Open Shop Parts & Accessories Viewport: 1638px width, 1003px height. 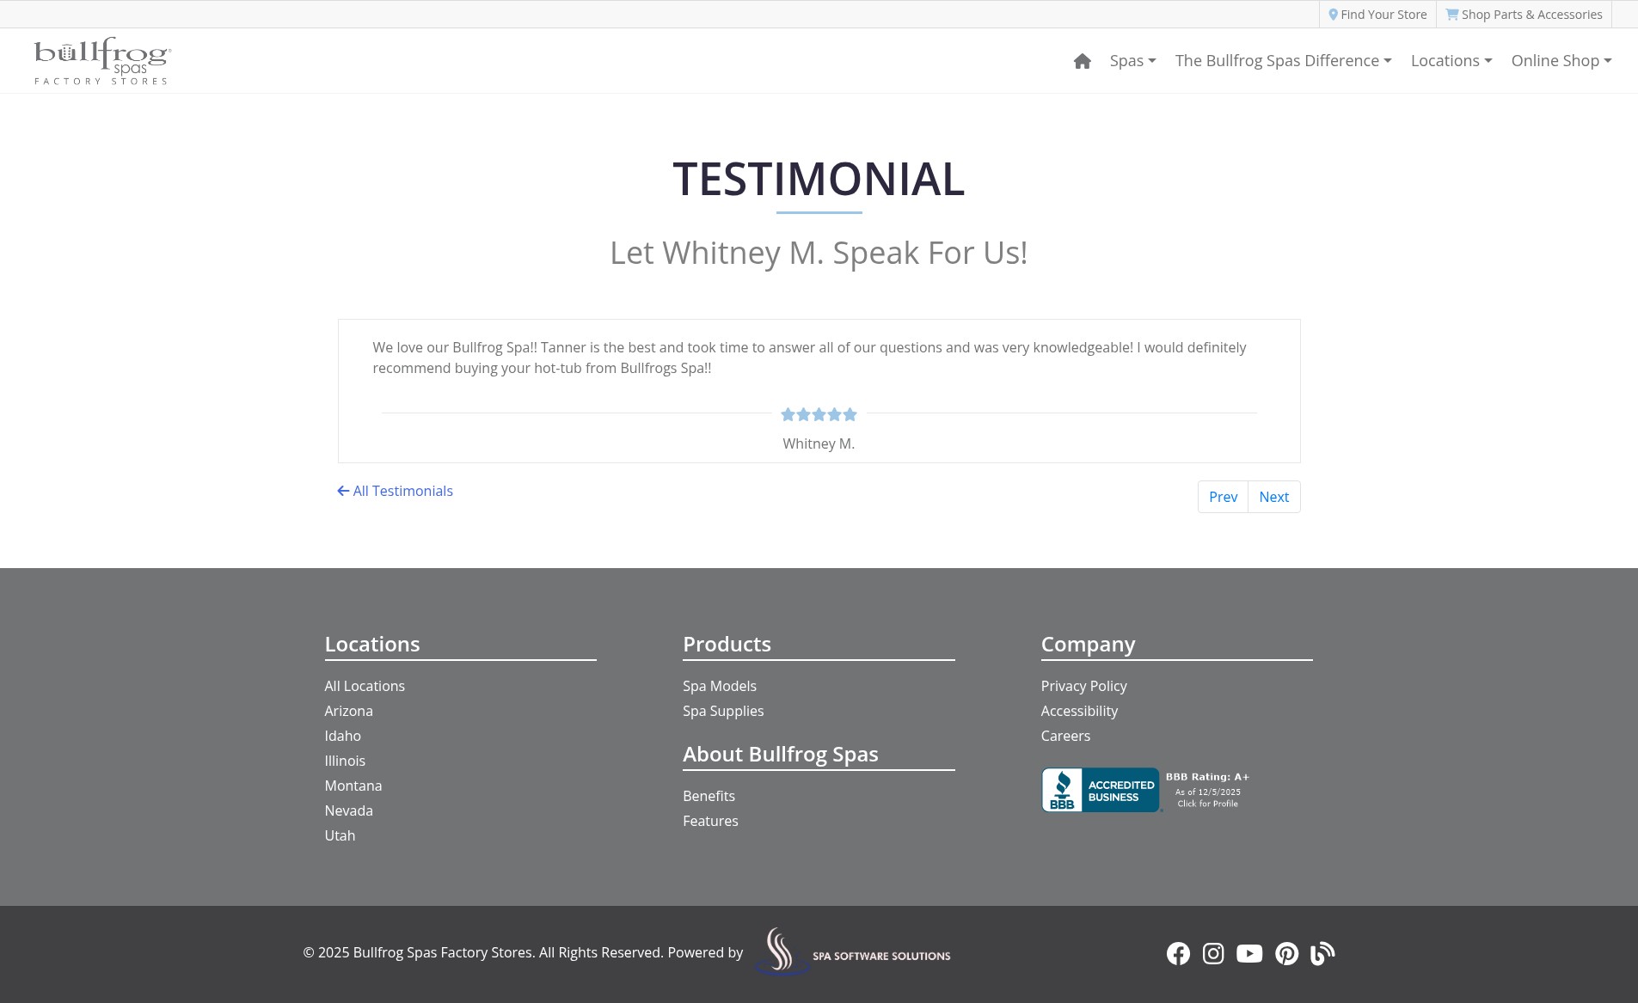pos(1524,15)
